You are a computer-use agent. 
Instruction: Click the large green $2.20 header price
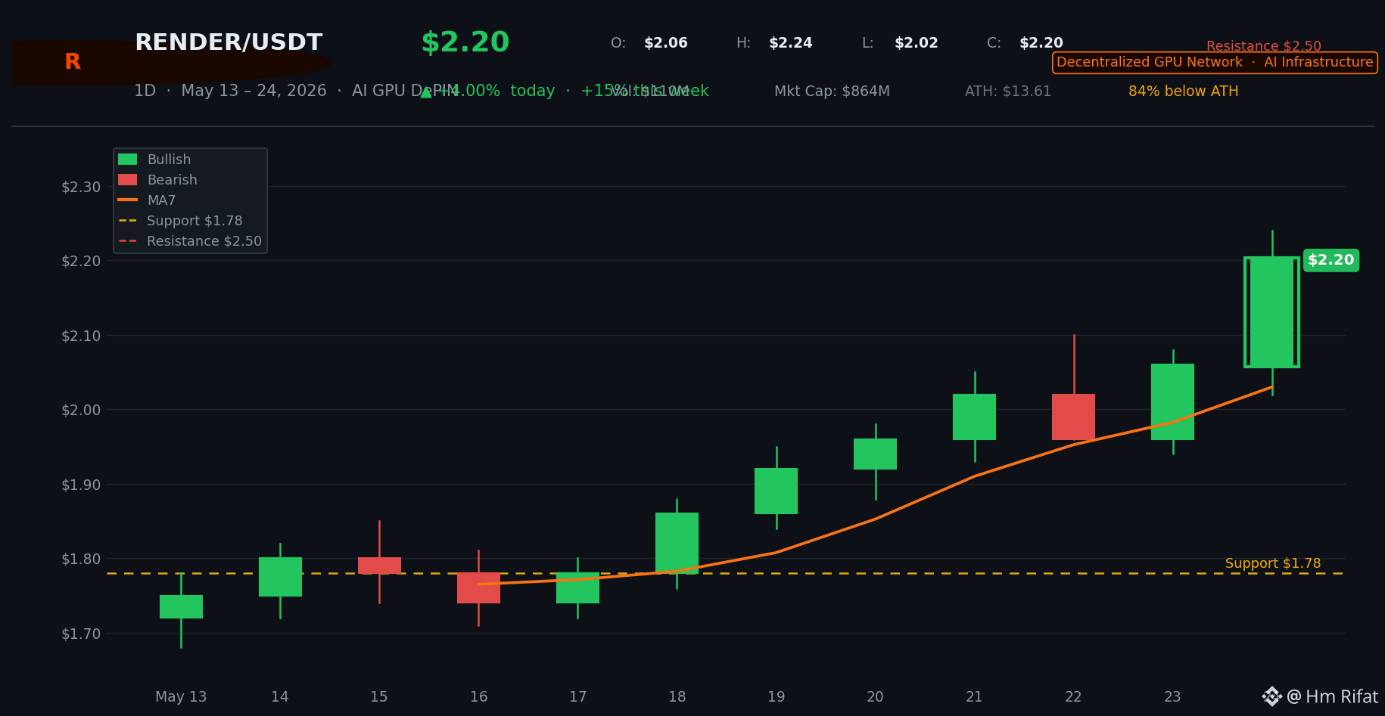(x=465, y=42)
